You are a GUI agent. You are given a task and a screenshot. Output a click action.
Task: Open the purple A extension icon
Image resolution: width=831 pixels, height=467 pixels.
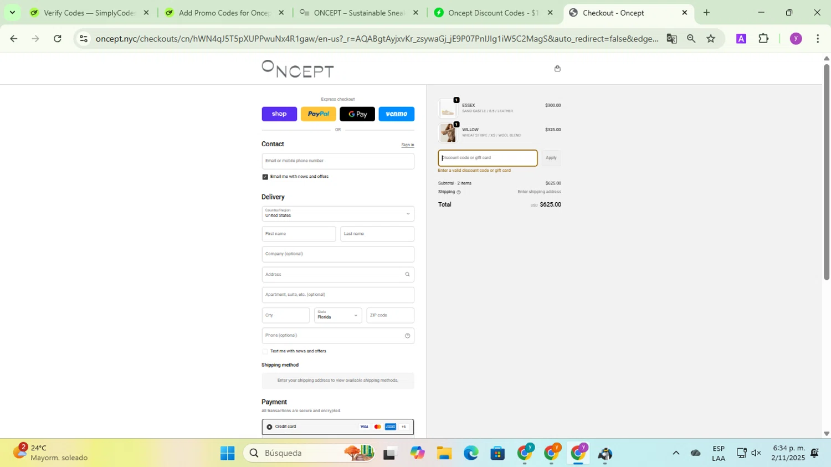741,39
